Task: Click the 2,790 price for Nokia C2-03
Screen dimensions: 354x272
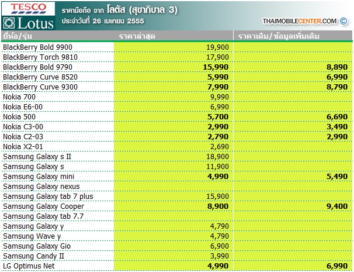Action: pos(218,137)
